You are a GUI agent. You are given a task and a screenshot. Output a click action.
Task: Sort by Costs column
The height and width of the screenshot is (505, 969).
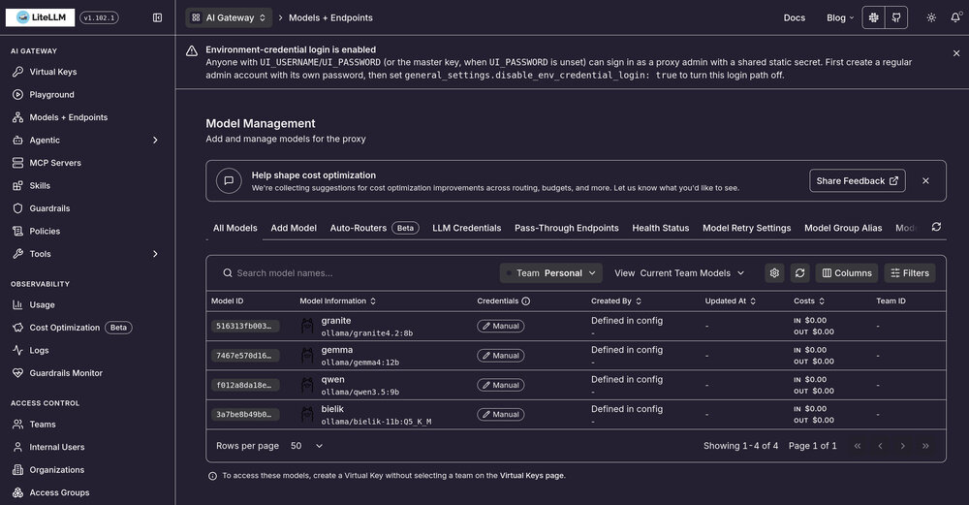pos(809,301)
